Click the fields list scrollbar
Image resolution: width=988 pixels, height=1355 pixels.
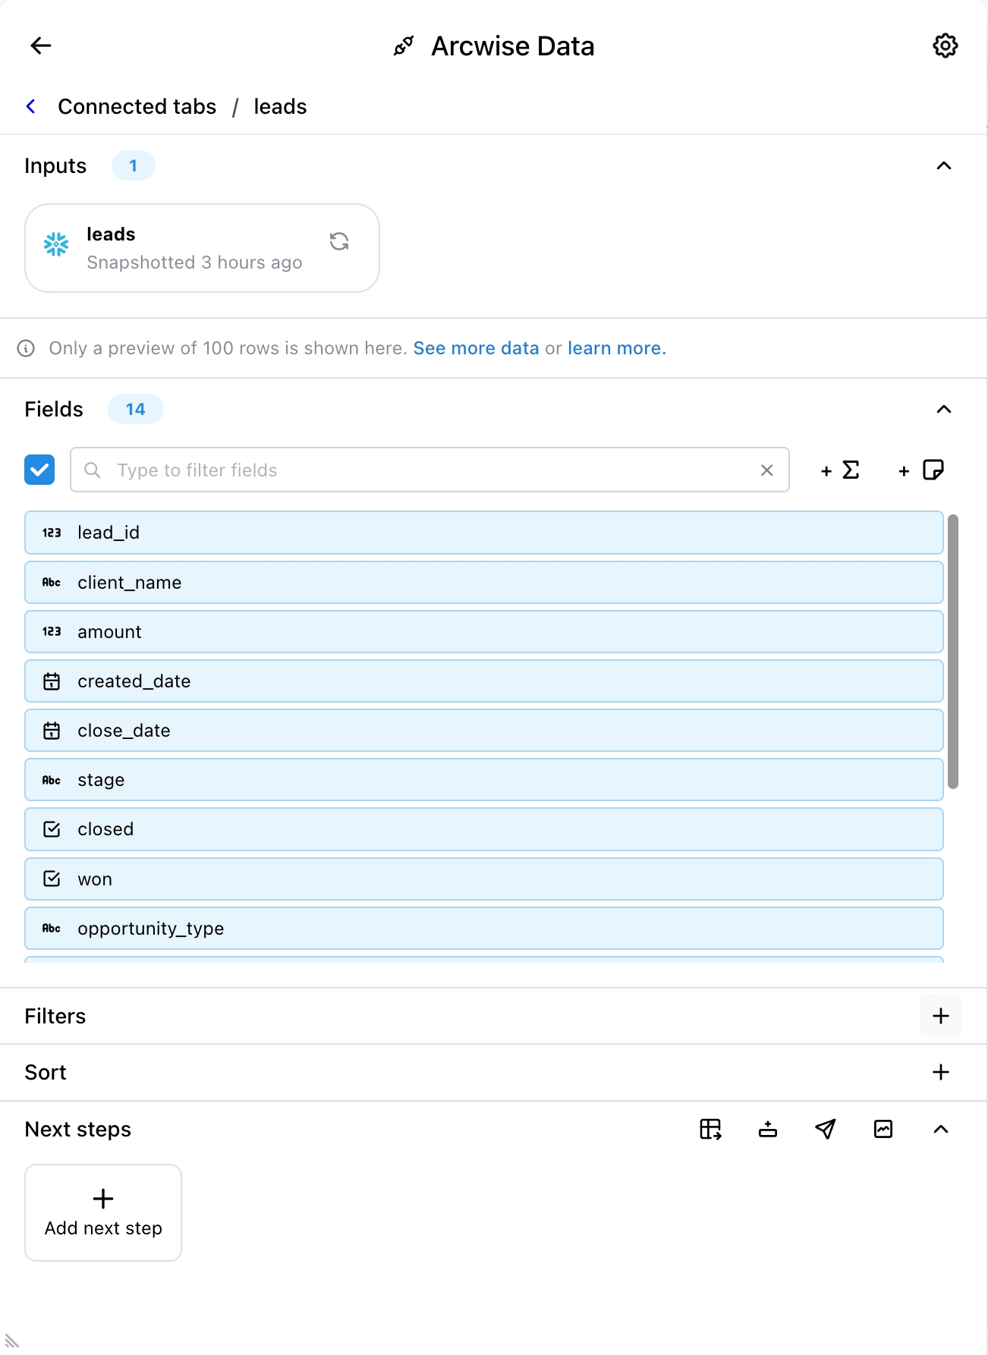953,652
